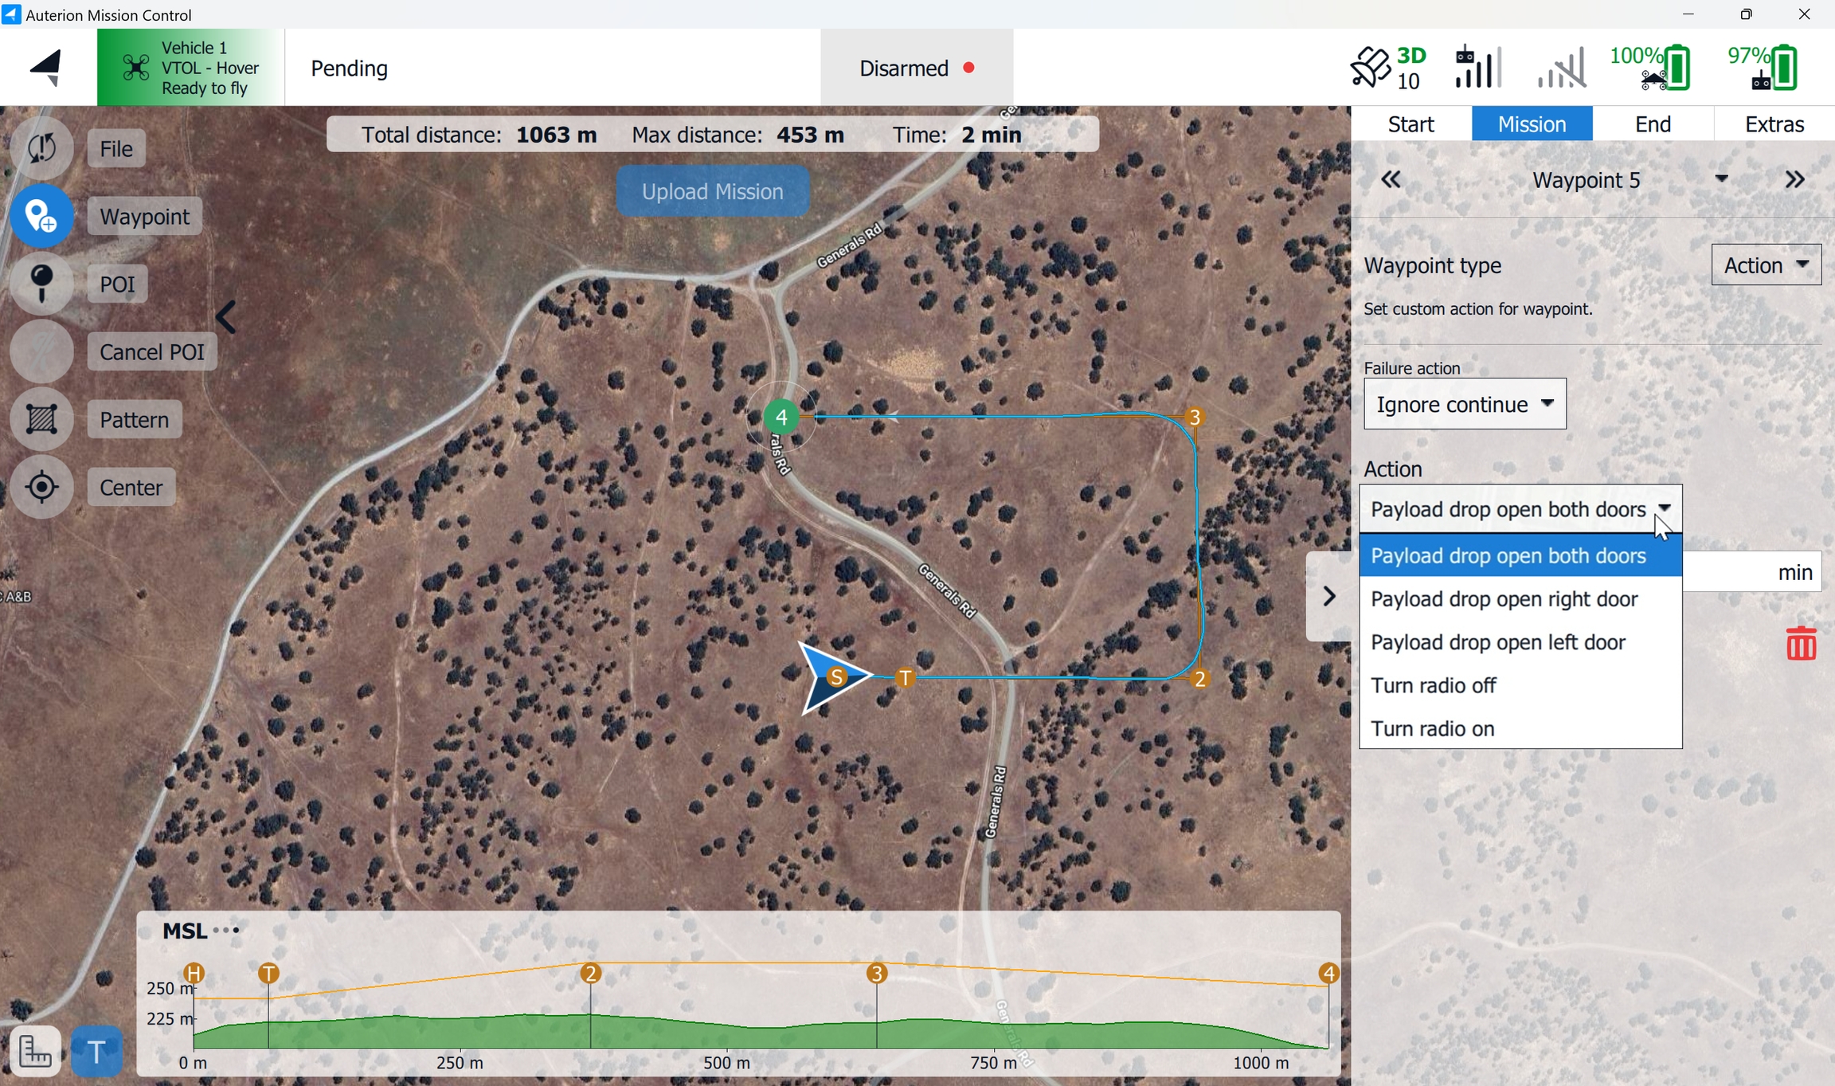Viewport: 1835px width, 1086px height.
Task: Toggle the blue T terrain button
Action: click(96, 1052)
